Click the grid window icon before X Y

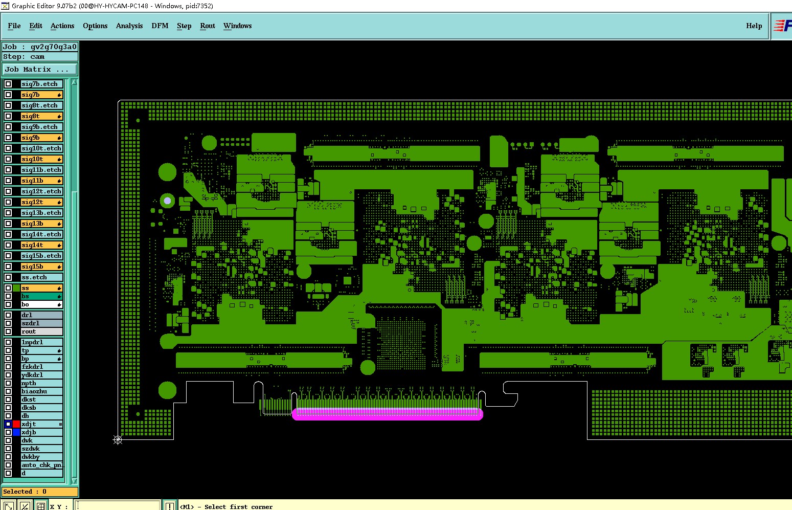tap(40, 506)
